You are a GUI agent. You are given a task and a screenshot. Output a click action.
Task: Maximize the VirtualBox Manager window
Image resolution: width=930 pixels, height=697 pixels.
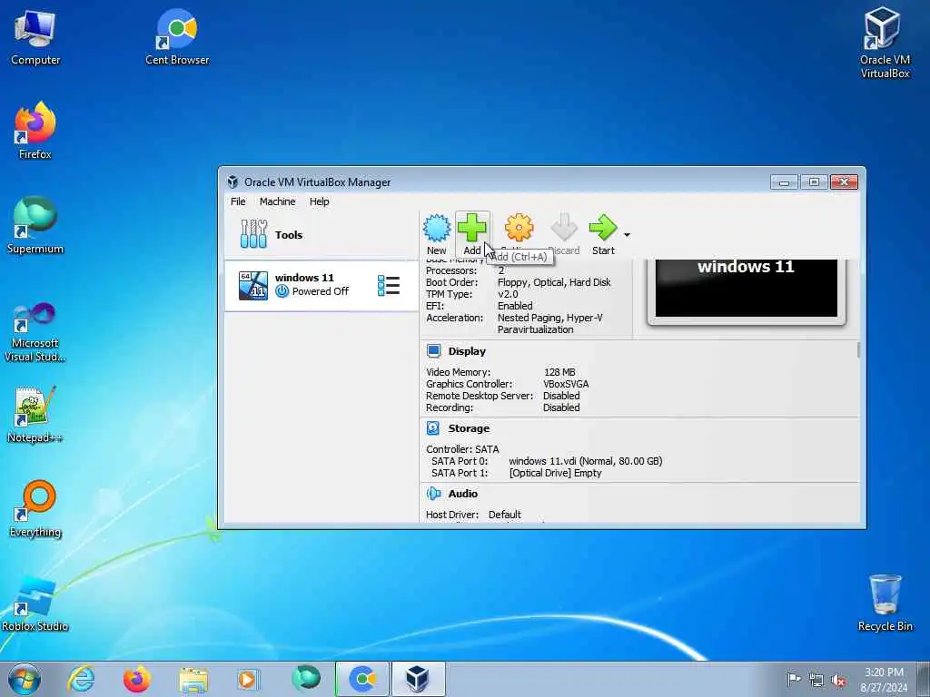pos(814,182)
